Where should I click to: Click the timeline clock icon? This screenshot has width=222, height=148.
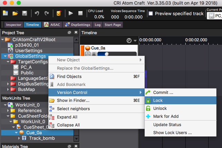129,41
